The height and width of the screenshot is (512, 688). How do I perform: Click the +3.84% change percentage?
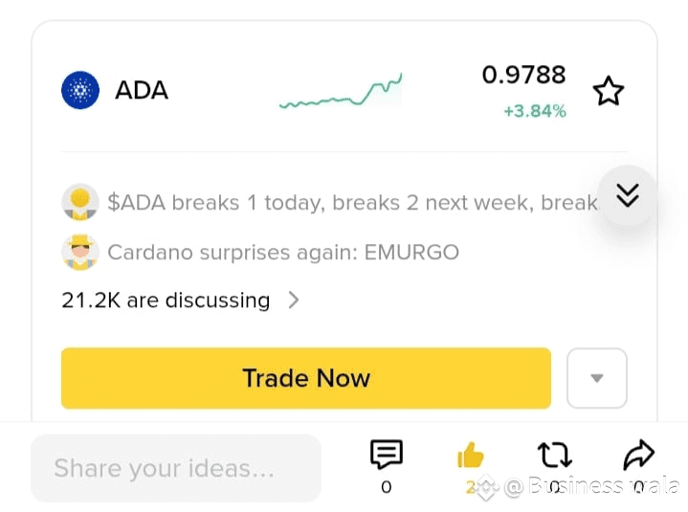coord(535,111)
